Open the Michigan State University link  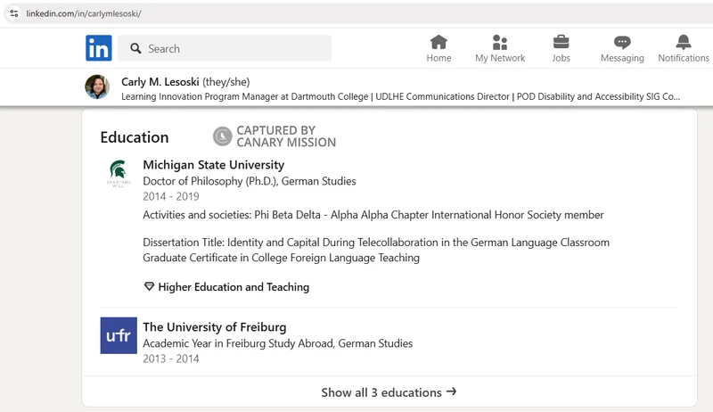214,165
